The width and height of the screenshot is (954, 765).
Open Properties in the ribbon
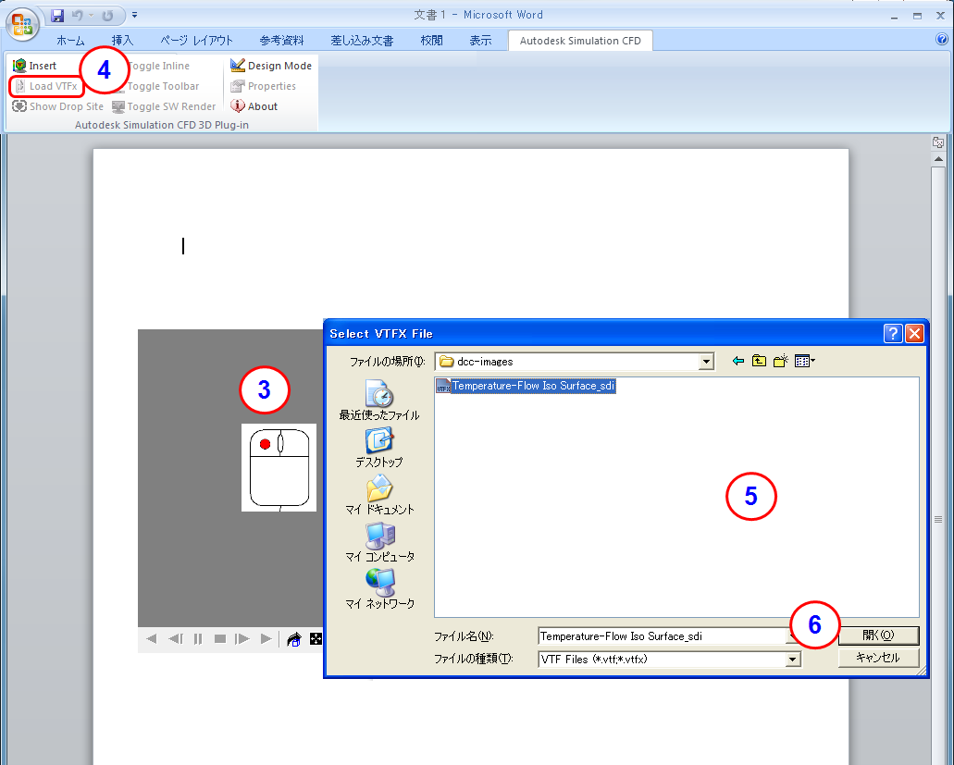click(x=263, y=86)
